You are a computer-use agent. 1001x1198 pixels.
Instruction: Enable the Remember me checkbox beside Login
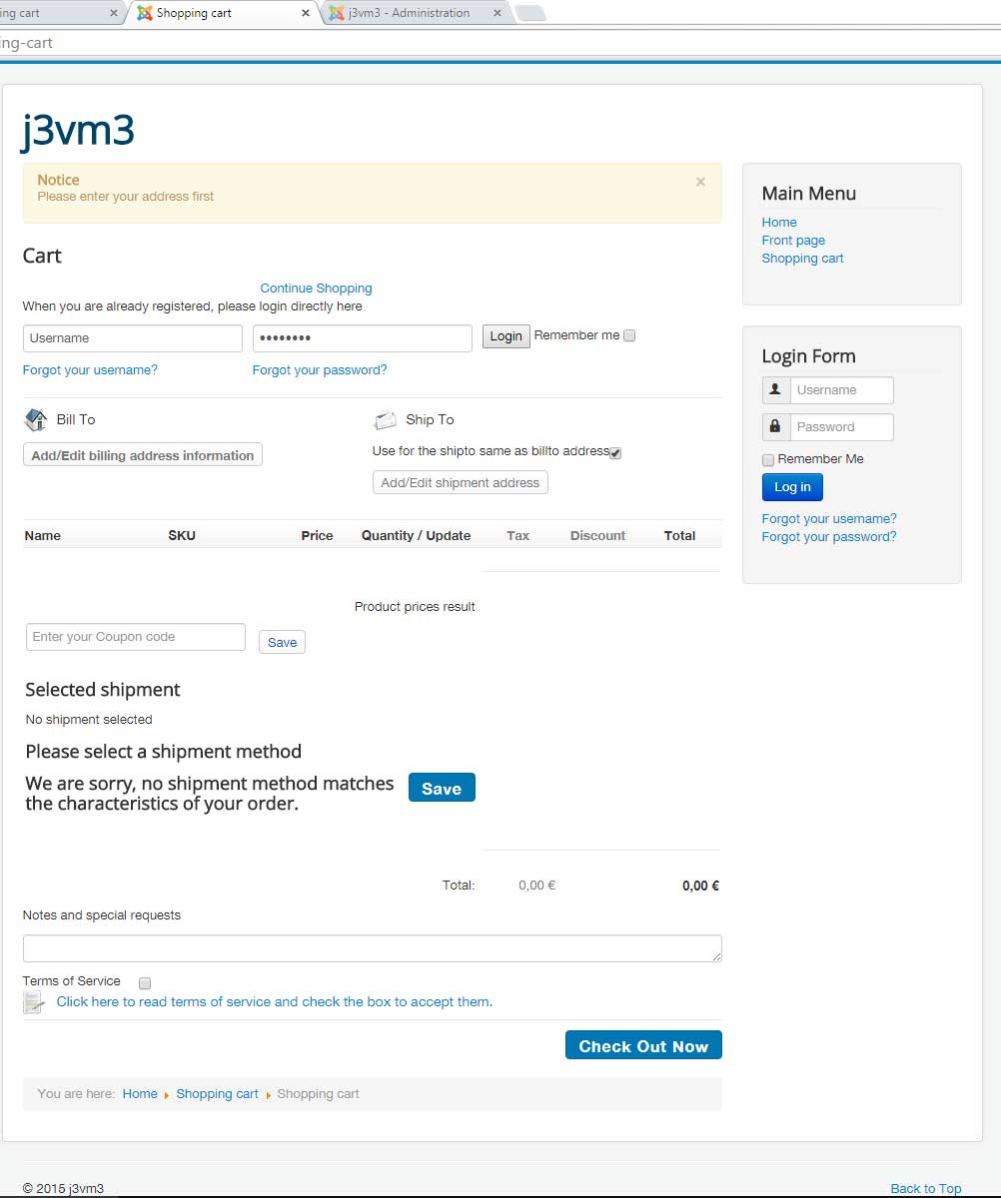[x=629, y=336]
